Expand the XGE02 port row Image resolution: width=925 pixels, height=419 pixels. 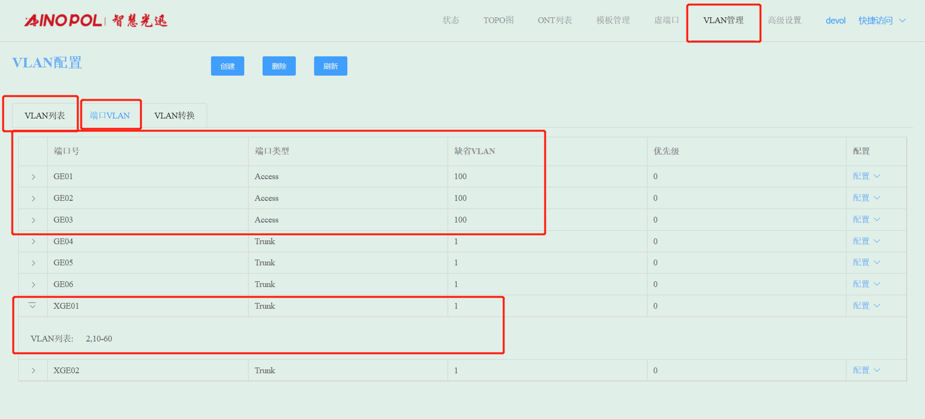tap(33, 370)
